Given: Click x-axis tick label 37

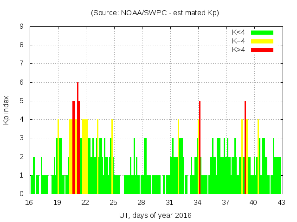Looking at the screenshot, I should [x=226, y=202].
